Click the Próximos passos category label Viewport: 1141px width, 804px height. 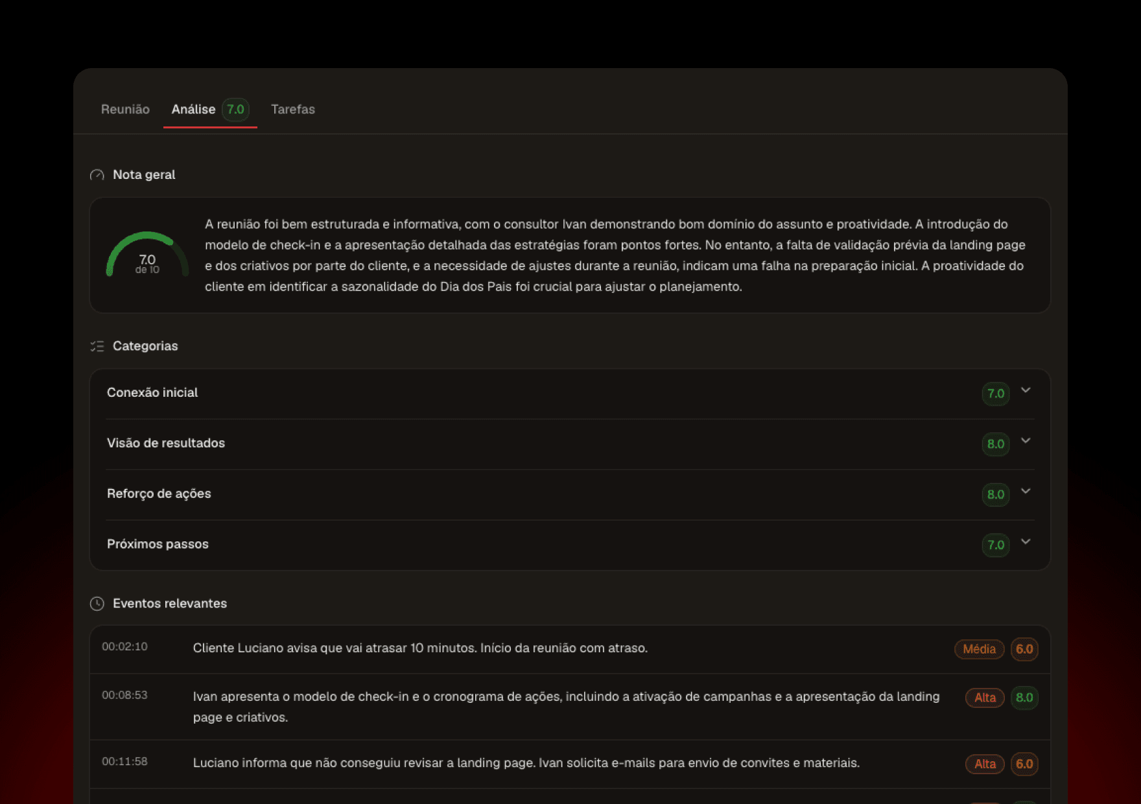click(x=158, y=544)
